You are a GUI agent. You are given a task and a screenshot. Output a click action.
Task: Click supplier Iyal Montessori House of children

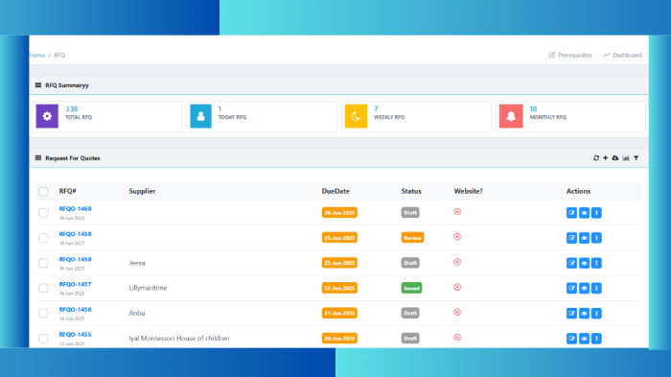(179, 338)
